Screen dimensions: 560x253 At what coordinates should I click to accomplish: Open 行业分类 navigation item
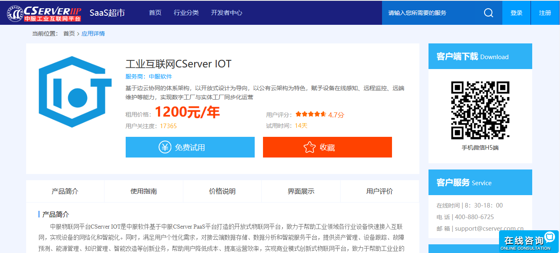tap(186, 13)
